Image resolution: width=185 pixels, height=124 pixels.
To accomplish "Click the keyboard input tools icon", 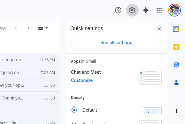I will click(x=40, y=28).
